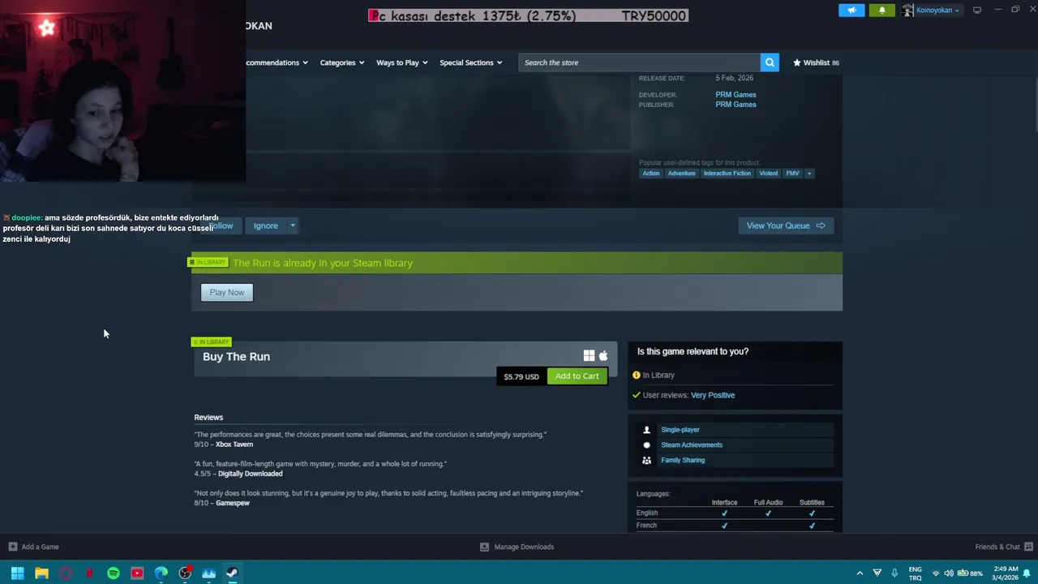The image size is (1038, 584).
Task: Click the Windows platform icon on purchase box
Action: (589, 356)
